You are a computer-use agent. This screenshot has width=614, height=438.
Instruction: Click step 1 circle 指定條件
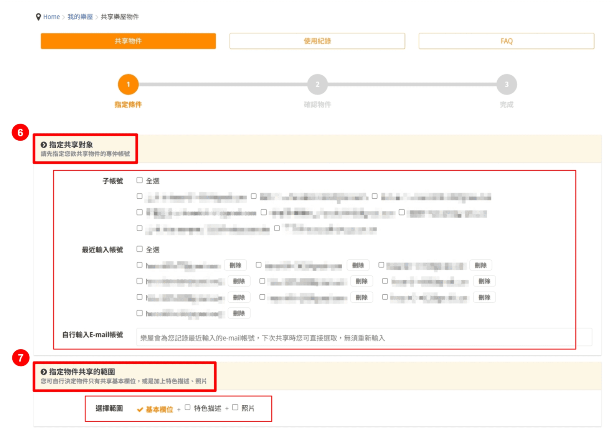[x=128, y=85]
